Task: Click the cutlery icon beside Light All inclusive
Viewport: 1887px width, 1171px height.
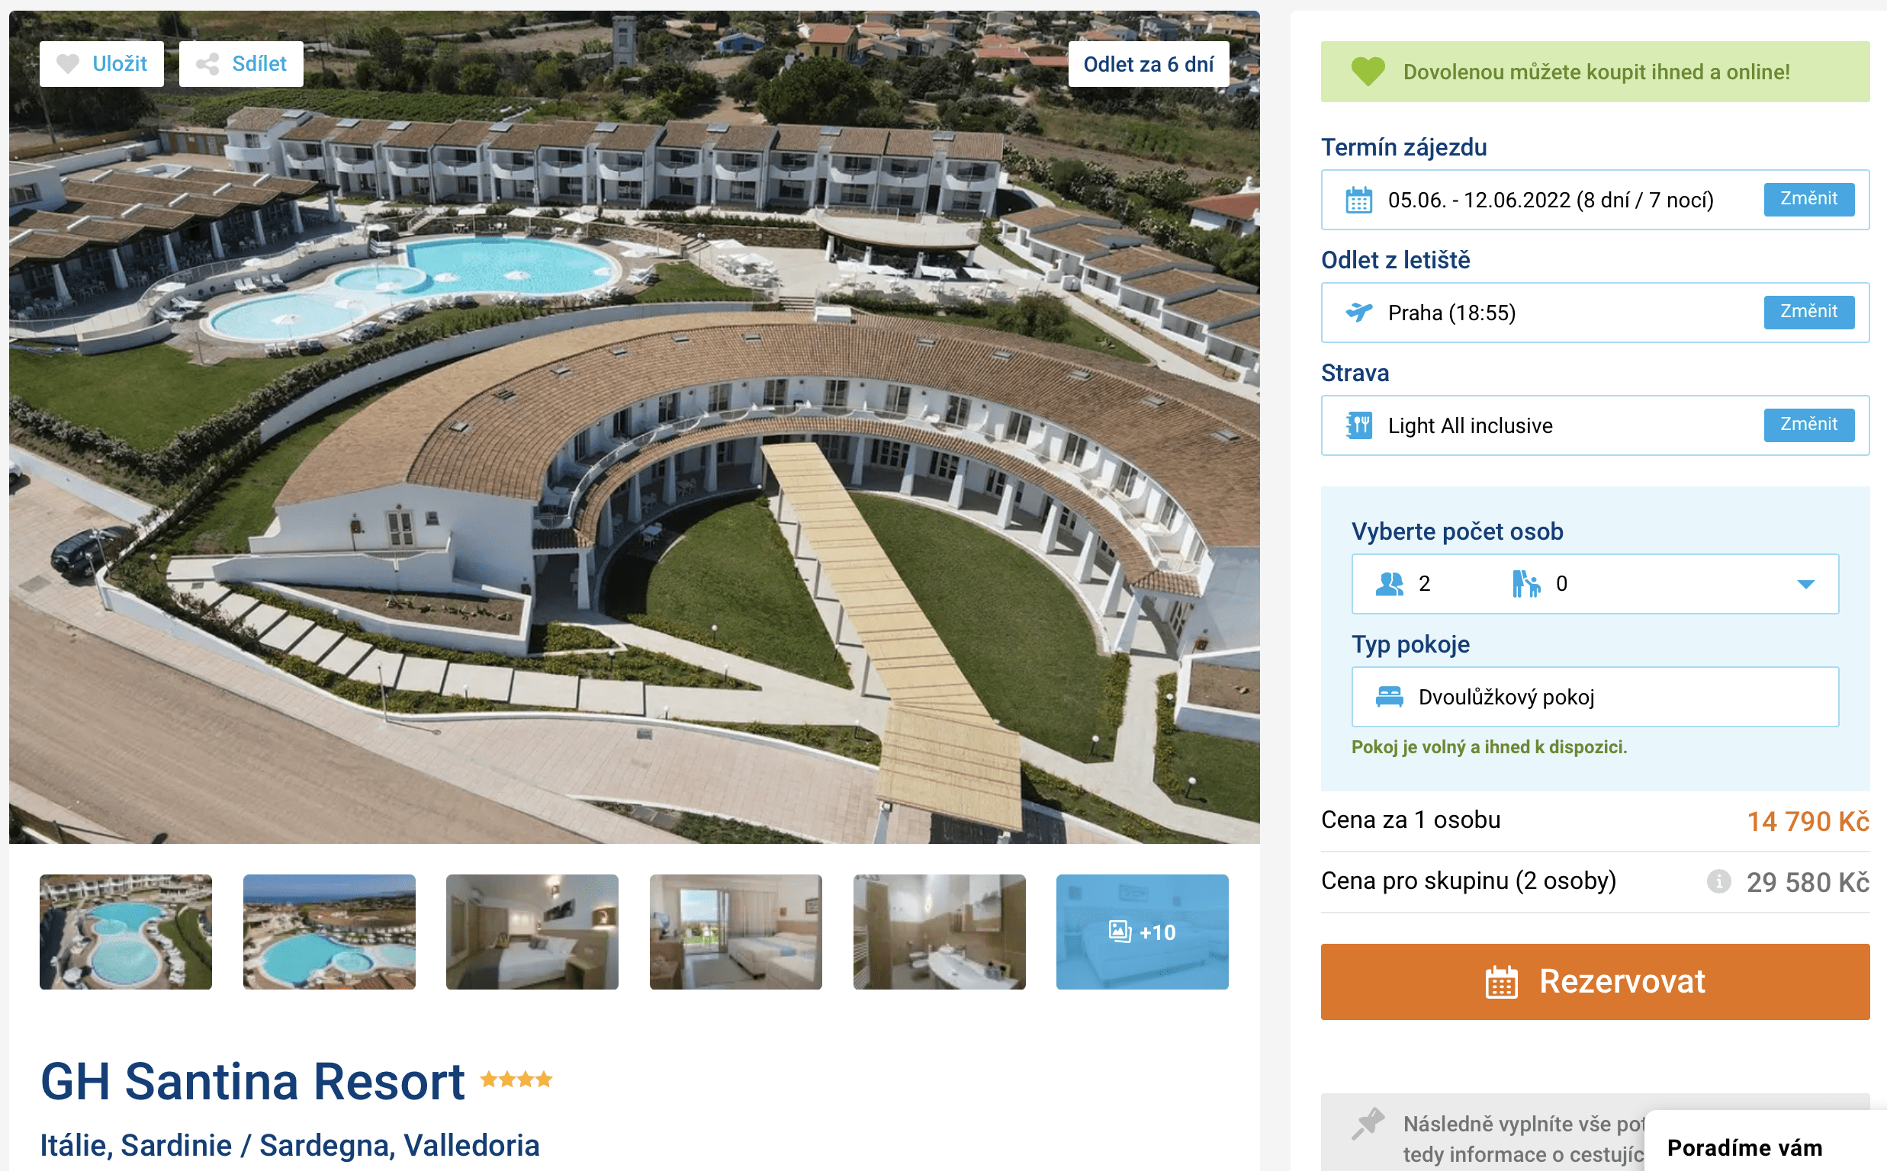Action: tap(1358, 425)
